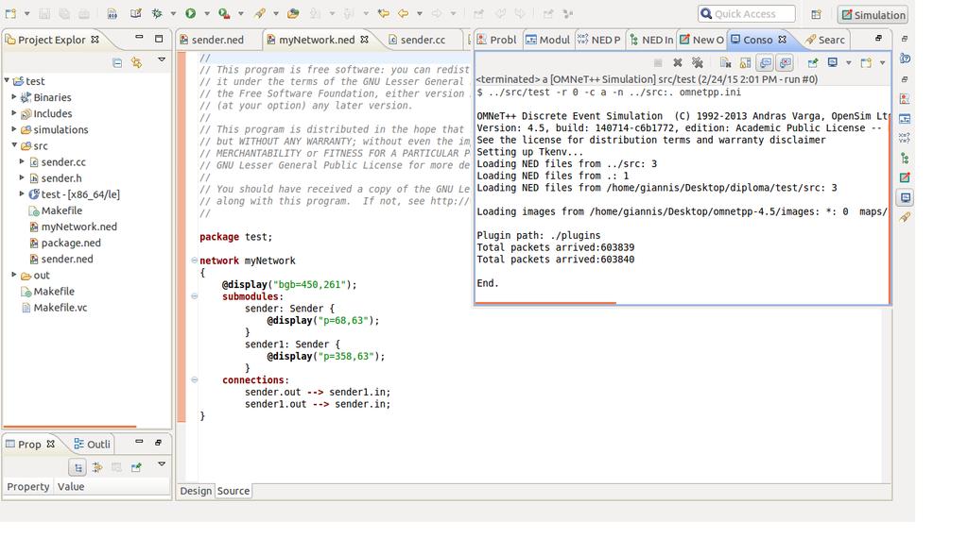Click the Display Selected Console monitor icon
This screenshot has width=968, height=538.
pyautogui.click(x=833, y=62)
